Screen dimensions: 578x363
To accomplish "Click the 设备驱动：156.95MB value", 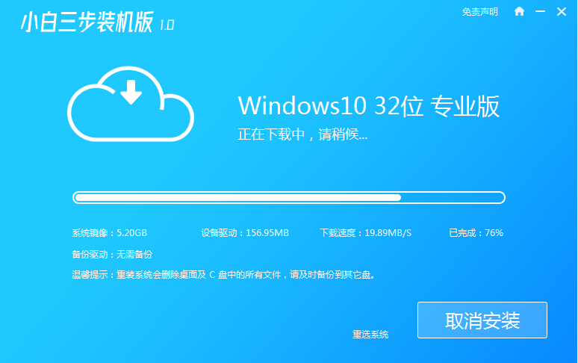I will click(x=245, y=233).
